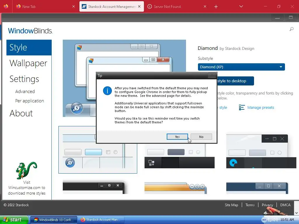Switch to WindowBlinds 10 Config taskbar item
The image size is (299, 224).
pos(54,220)
